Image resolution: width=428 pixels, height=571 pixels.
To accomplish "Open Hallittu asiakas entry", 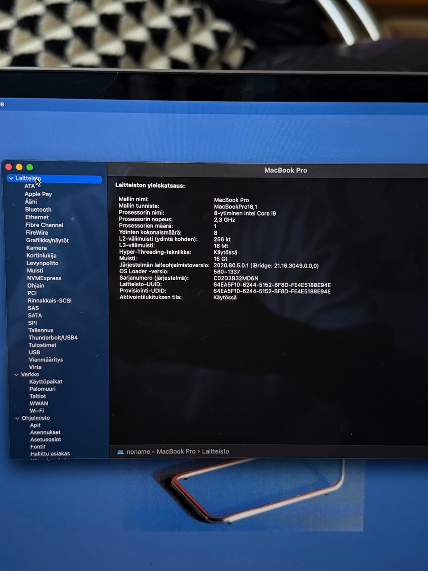I will point(50,454).
